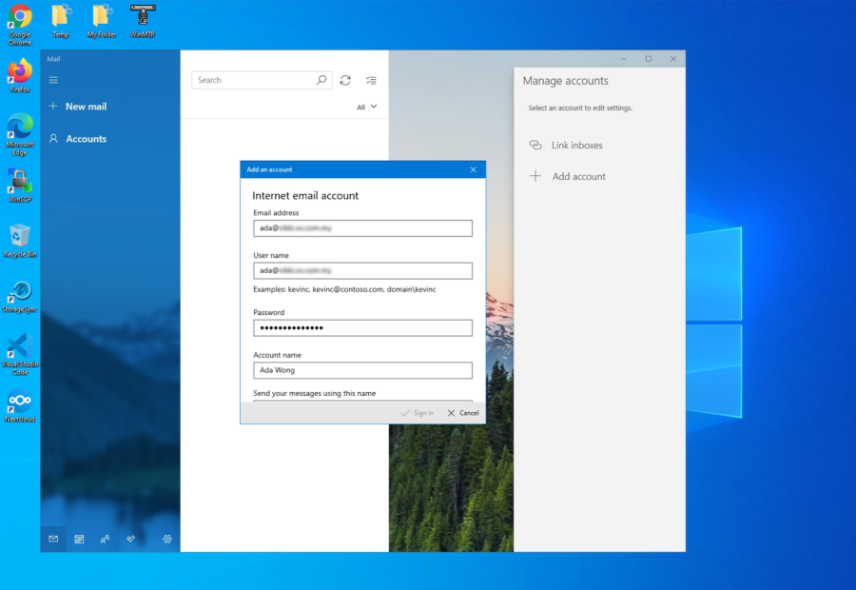Collapse the Mail hamburger navigation menu
The height and width of the screenshot is (590, 856).
(53, 80)
